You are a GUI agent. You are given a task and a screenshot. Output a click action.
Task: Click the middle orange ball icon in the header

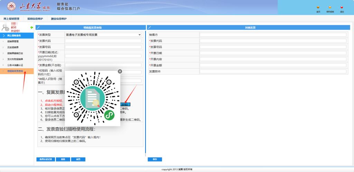[330, 7]
